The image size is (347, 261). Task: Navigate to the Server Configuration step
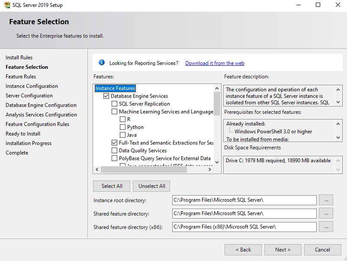[x=29, y=95]
